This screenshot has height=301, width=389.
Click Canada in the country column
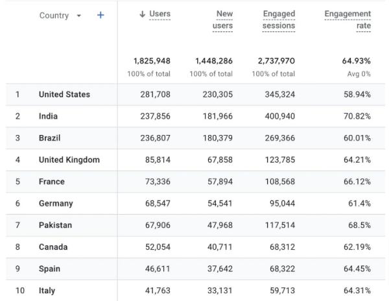[x=53, y=247]
